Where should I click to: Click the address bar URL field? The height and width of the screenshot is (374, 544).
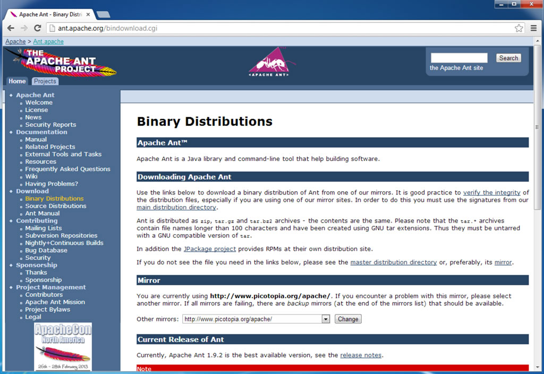pyautogui.click(x=281, y=28)
